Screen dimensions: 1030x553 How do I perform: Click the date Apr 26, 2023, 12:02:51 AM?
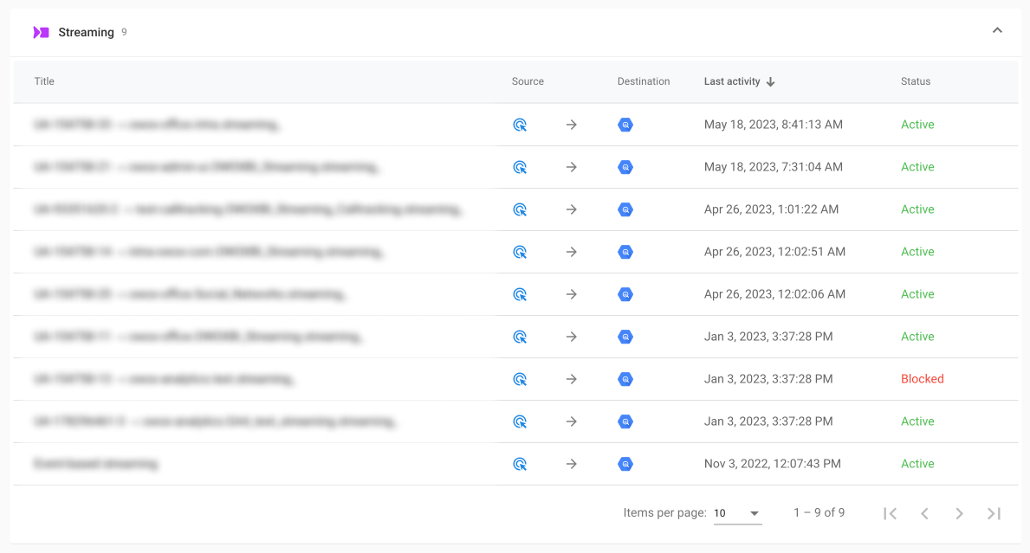pyautogui.click(x=774, y=251)
